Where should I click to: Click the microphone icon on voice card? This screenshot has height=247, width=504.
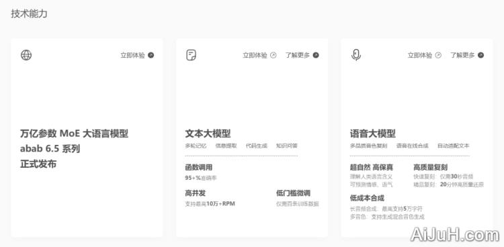coord(355,55)
